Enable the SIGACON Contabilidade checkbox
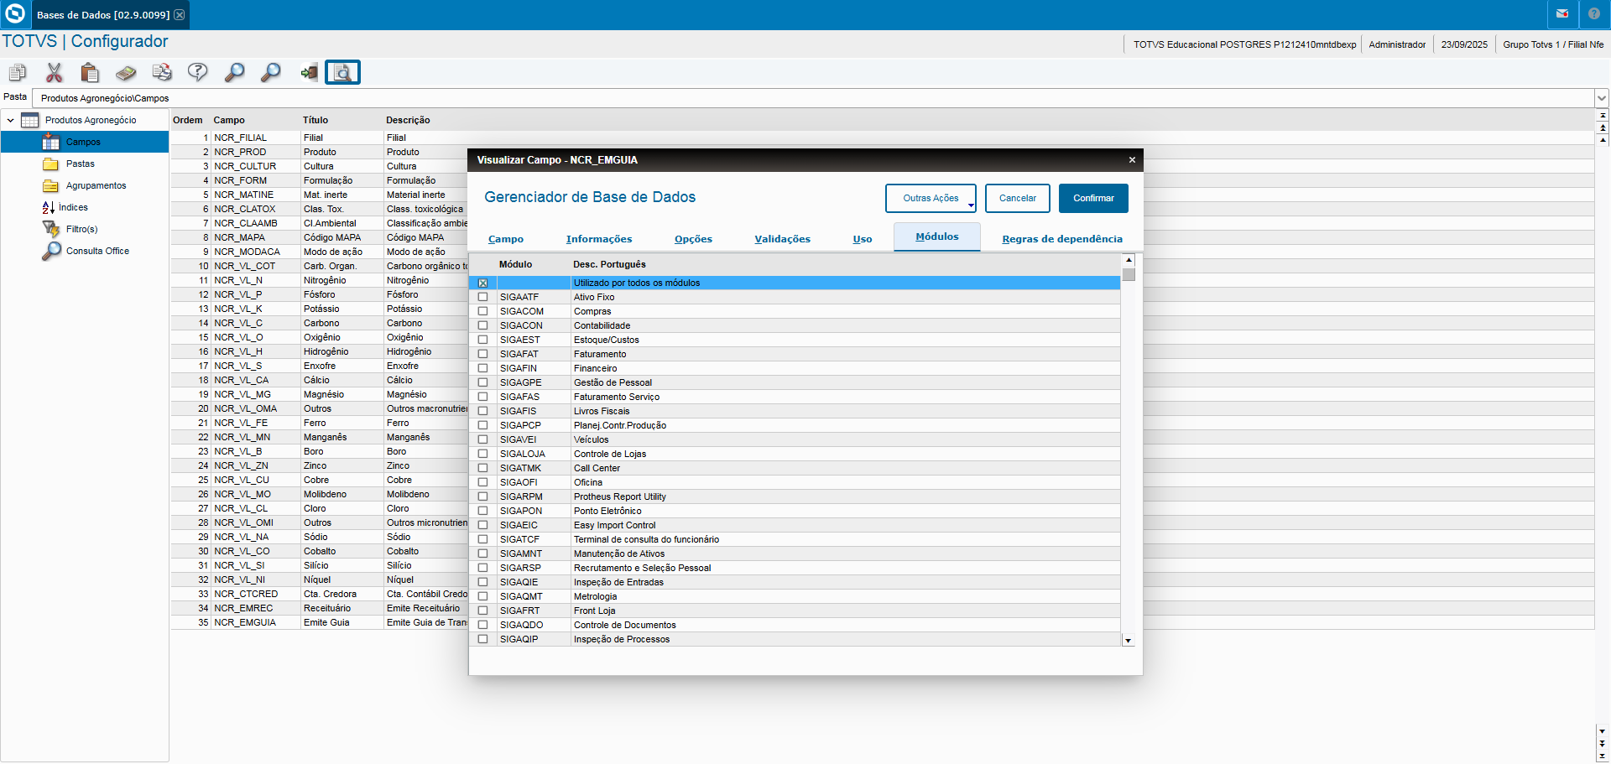 click(482, 325)
